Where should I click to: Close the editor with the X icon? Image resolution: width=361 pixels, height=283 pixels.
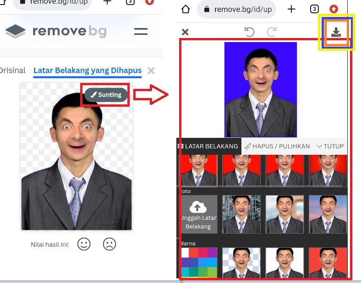(185, 32)
